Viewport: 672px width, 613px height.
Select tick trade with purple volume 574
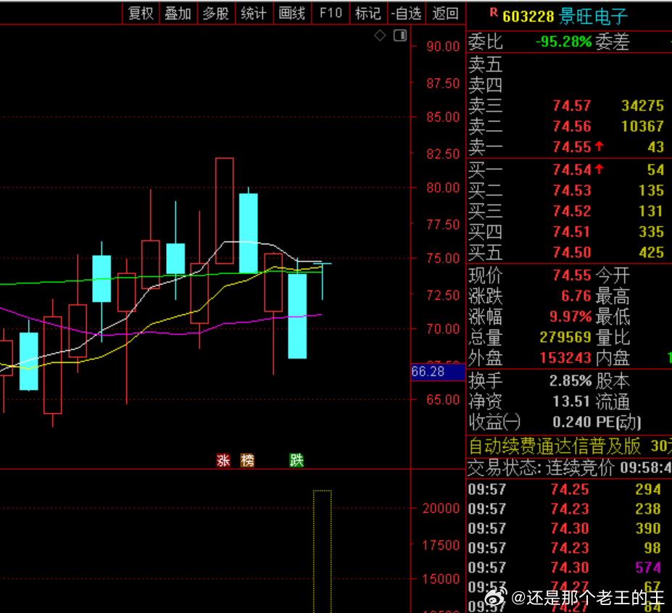click(648, 567)
